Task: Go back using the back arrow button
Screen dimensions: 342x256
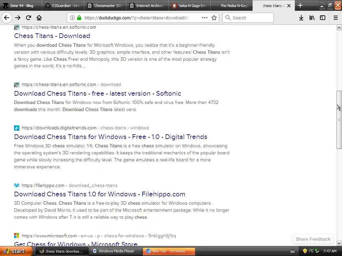Action: point(7,18)
